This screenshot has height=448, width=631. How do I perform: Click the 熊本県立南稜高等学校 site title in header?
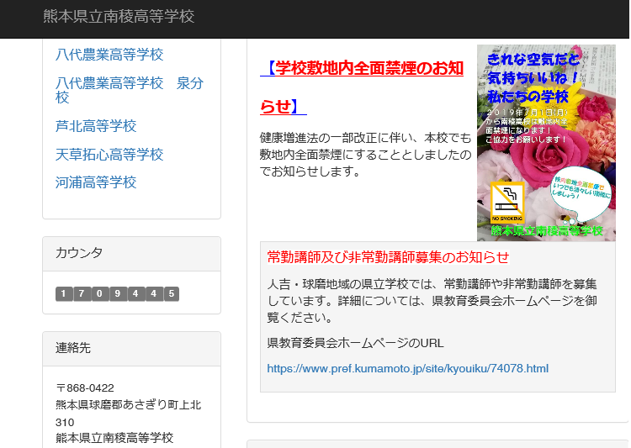point(119,17)
